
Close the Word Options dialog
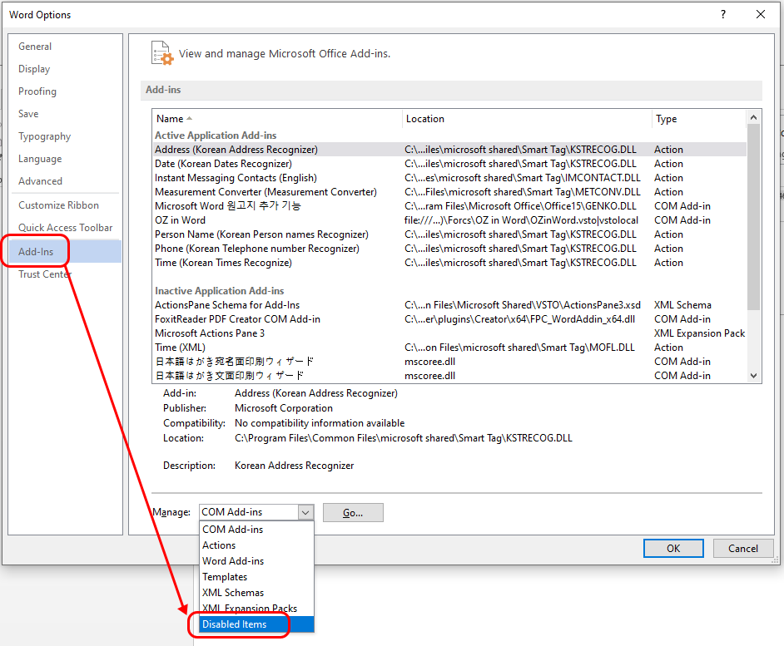[761, 14]
